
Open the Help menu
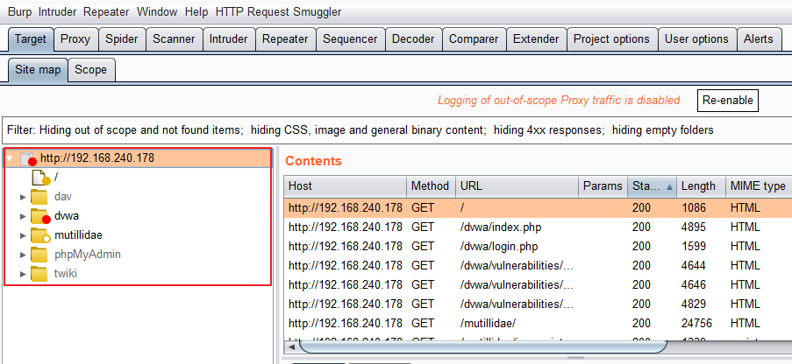pyautogui.click(x=196, y=11)
